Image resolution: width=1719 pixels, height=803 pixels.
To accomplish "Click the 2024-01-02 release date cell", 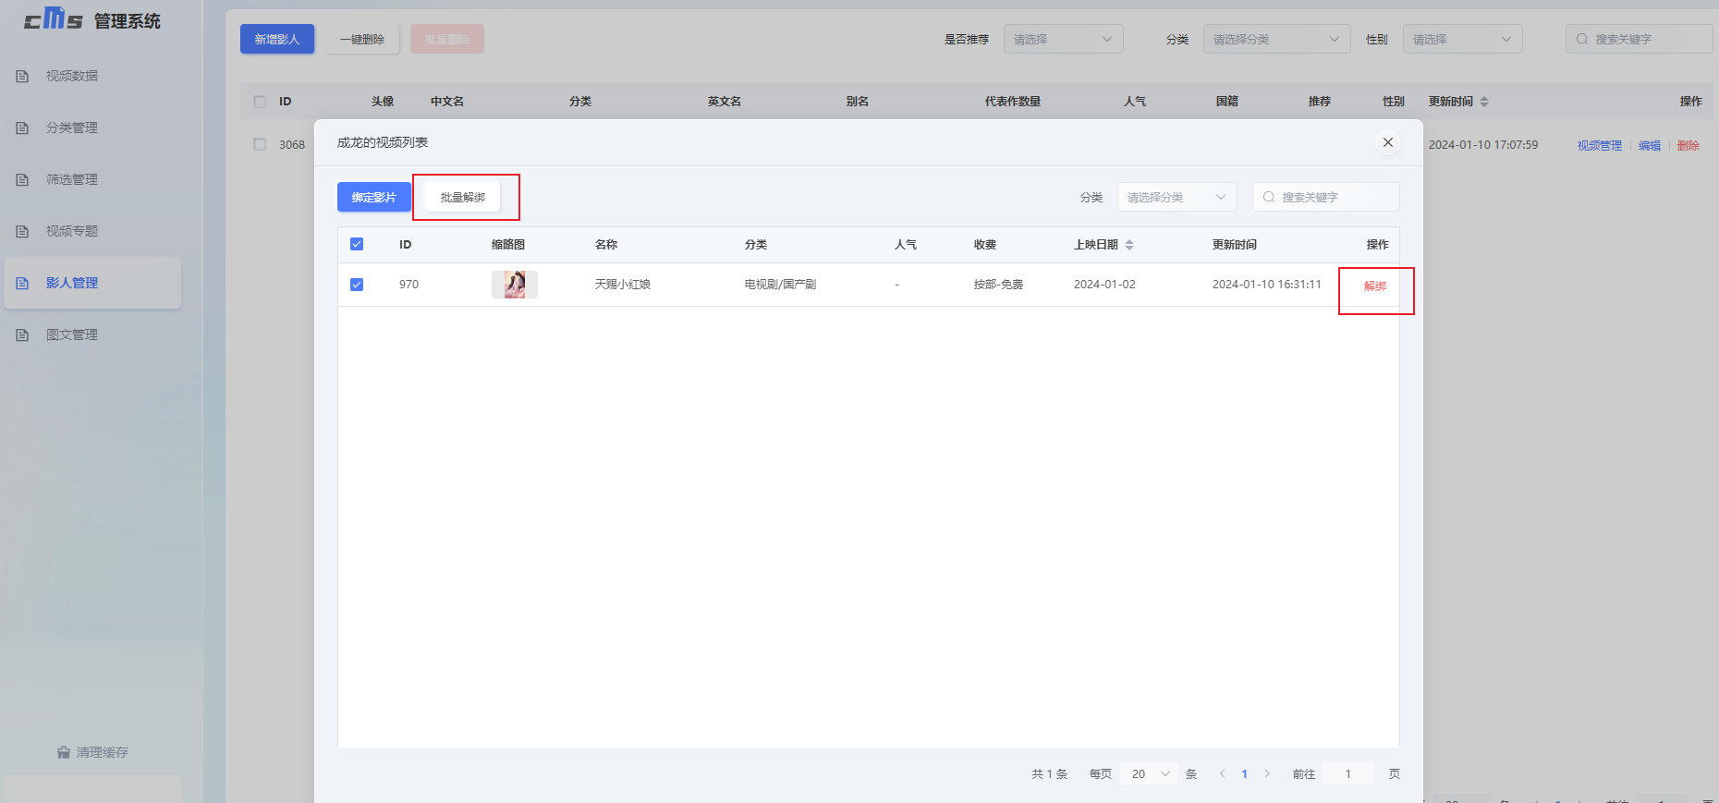I will point(1104,285).
